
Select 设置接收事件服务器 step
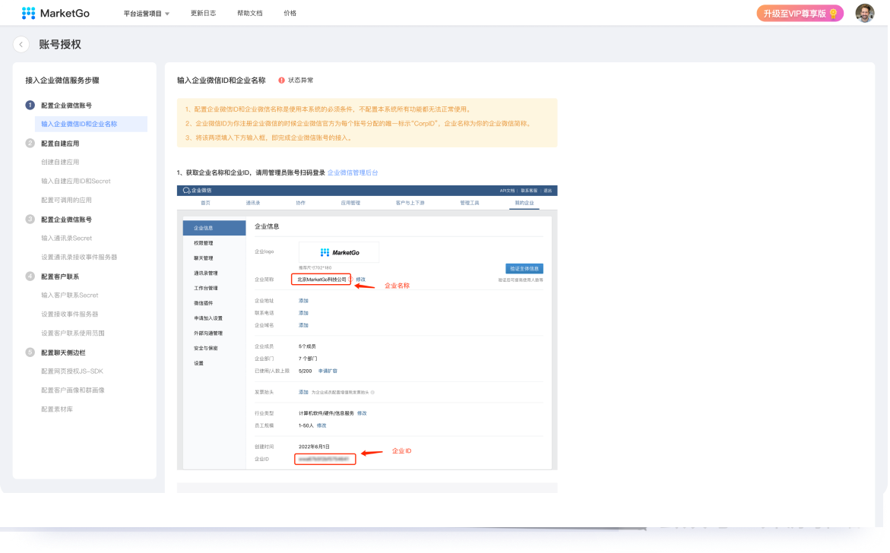point(70,314)
